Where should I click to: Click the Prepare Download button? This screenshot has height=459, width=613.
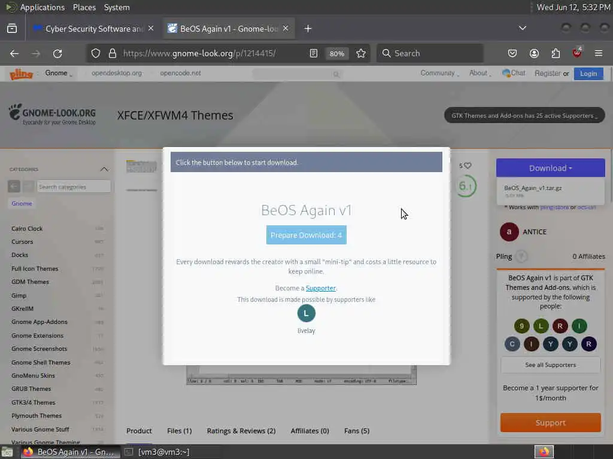pyautogui.click(x=306, y=235)
